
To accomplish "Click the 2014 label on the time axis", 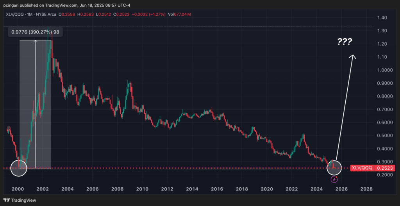I will 192,190.
